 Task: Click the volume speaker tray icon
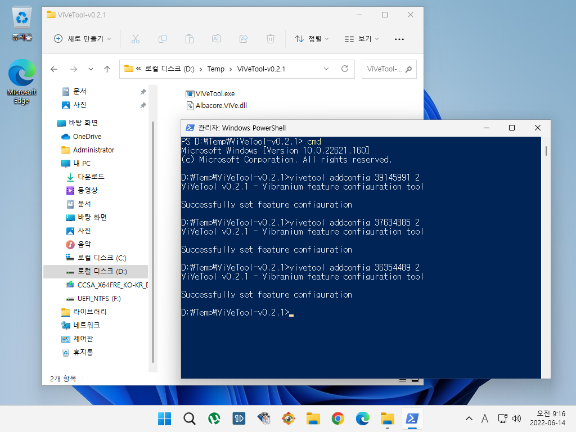(516, 418)
